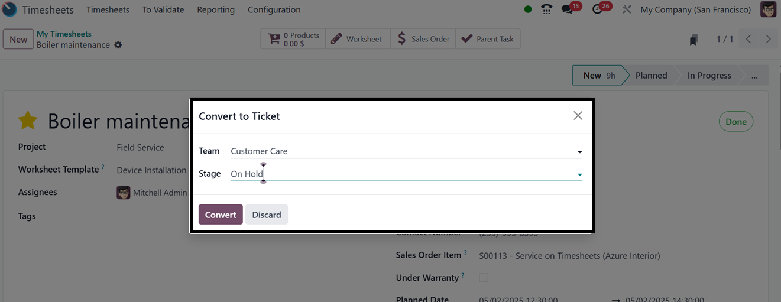Open the Reporting menu
The image size is (781, 302).
[216, 9]
